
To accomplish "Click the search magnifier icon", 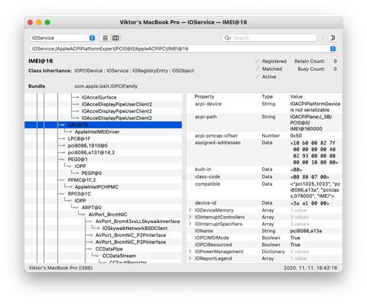I will [227, 38].
